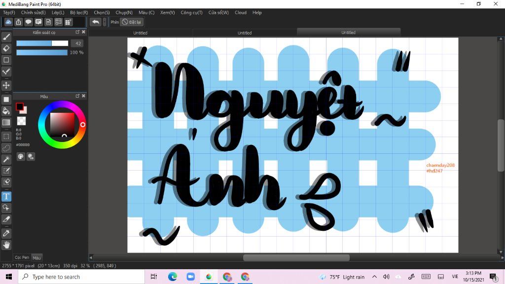Switch to the Cọ: Pen panel tab
Viewport: 505px width, 284px height.
[x=22, y=257]
